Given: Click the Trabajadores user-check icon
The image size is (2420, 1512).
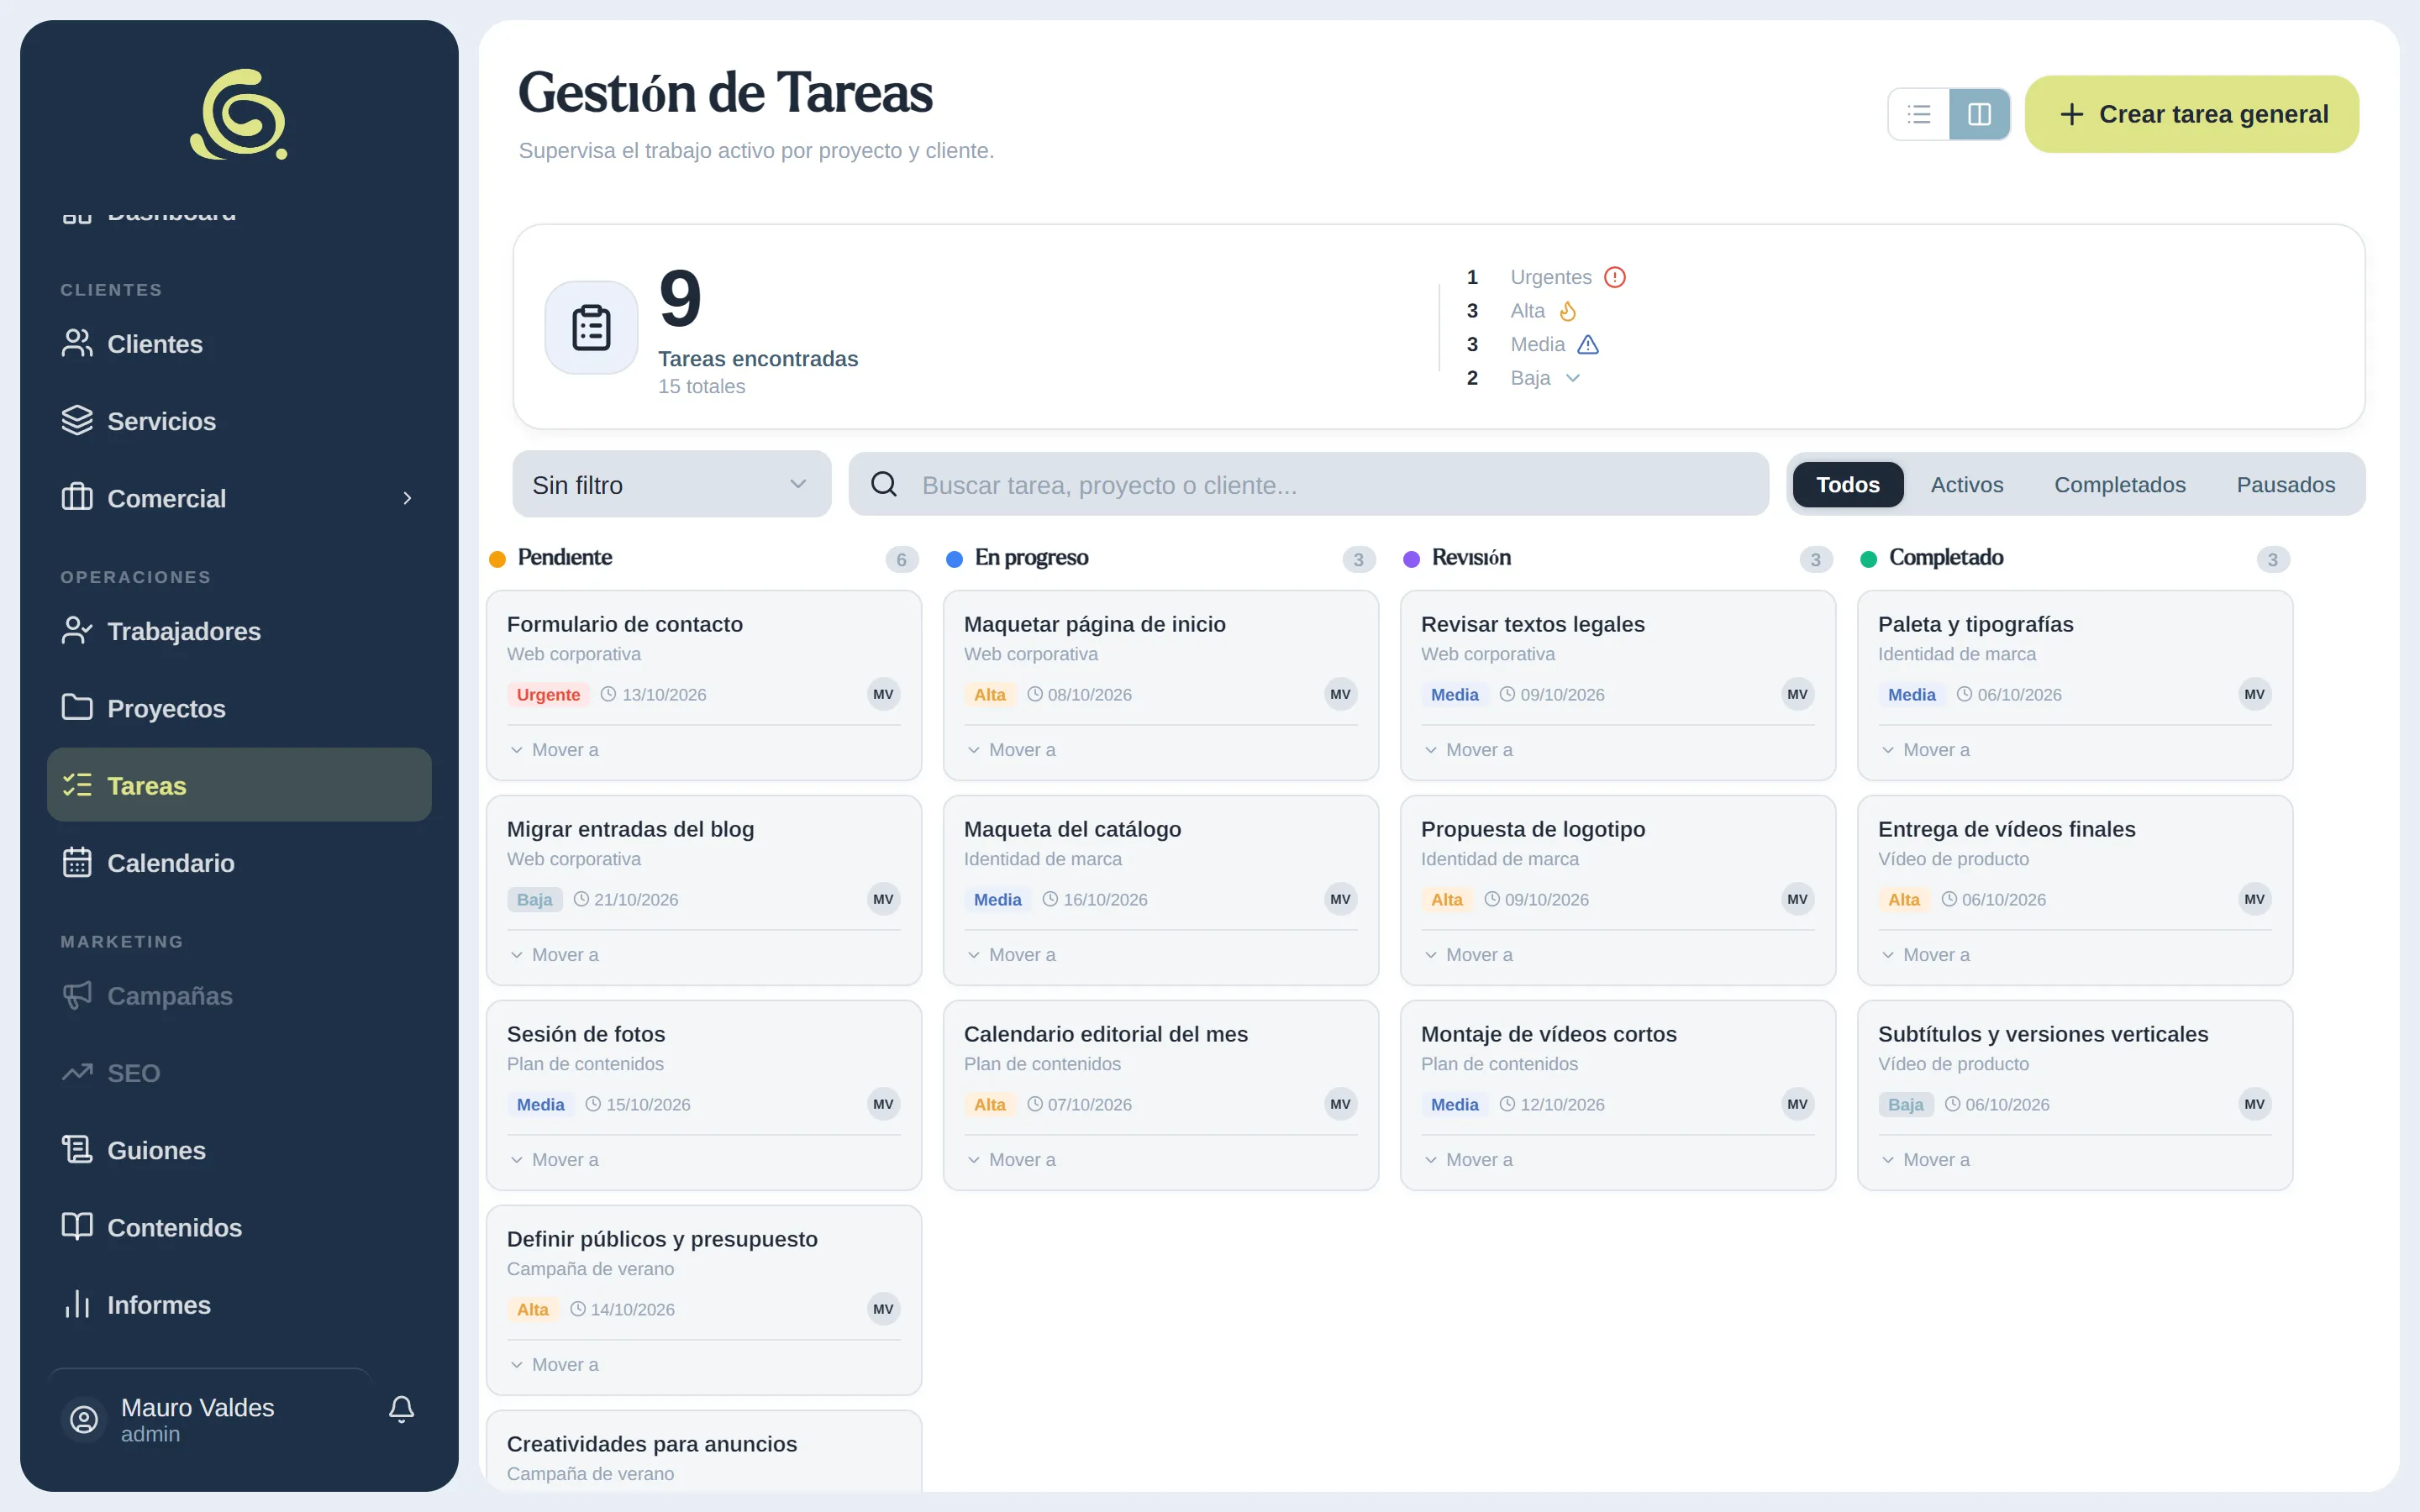Looking at the screenshot, I should click(x=77, y=630).
